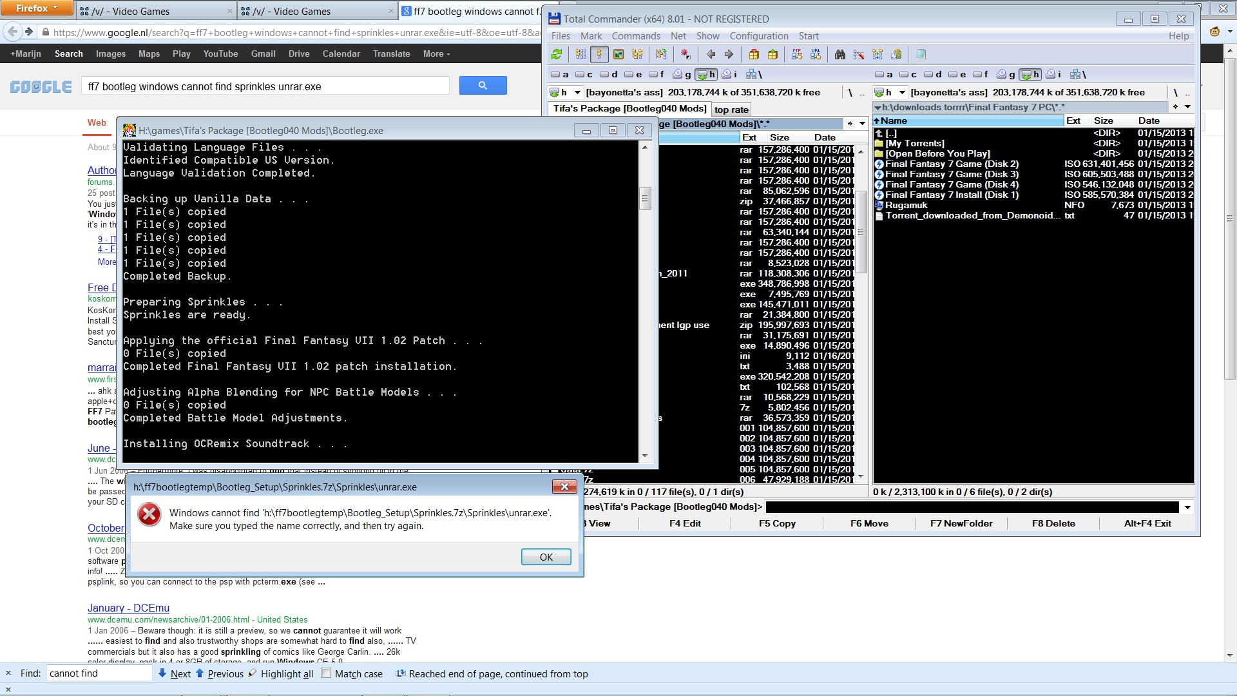
Task: Click the F5 Copy button
Action: pos(777,523)
